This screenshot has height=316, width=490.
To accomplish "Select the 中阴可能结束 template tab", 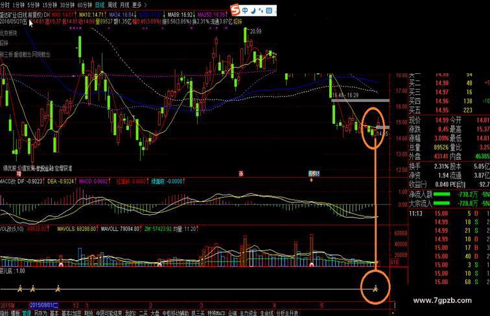I will pyautogui.click(x=109, y=313).
